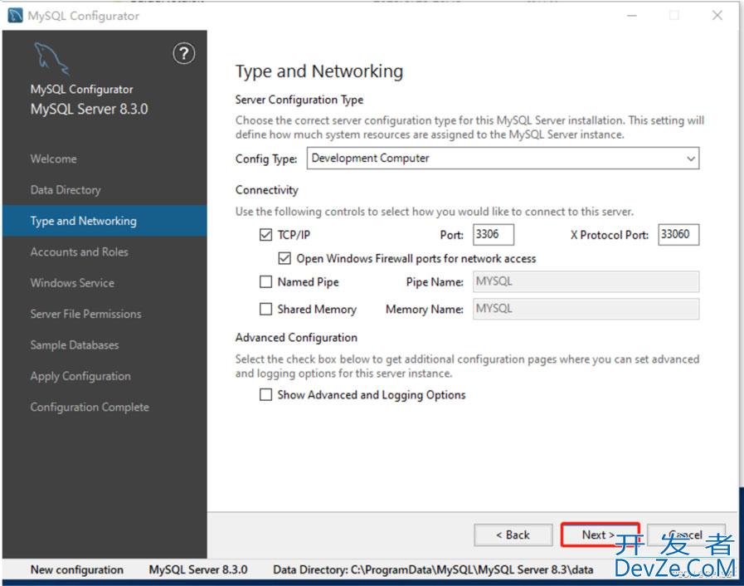Viewport: 744px width, 586px height.
Task: Click the Port field containing 3306
Action: pyautogui.click(x=494, y=235)
